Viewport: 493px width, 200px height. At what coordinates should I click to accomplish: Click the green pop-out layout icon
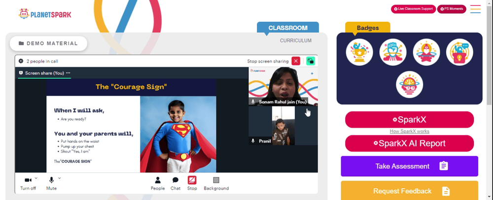click(311, 61)
